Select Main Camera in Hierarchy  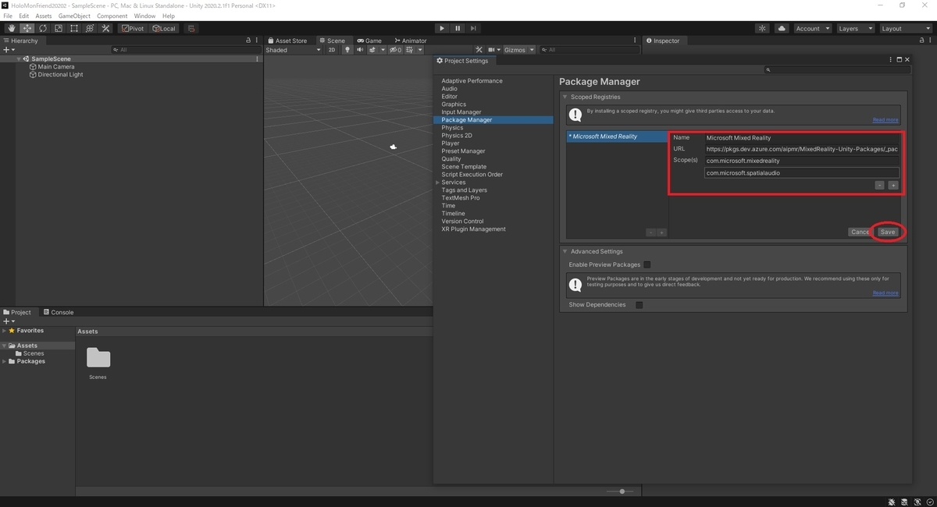(56, 67)
